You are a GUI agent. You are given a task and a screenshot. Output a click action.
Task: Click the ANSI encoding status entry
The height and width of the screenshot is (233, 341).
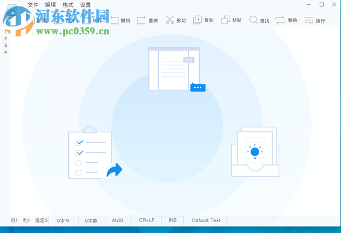tap(117, 220)
